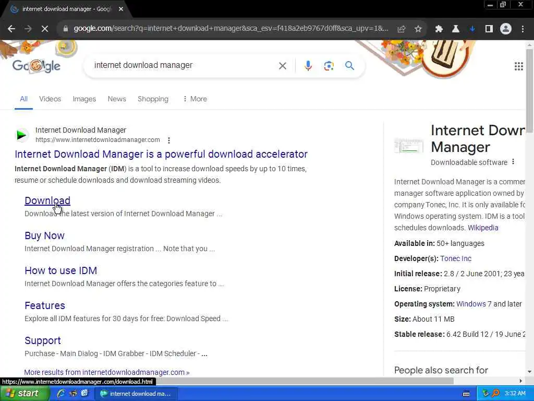
Task: Switch to the News tab
Action: click(117, 99)
